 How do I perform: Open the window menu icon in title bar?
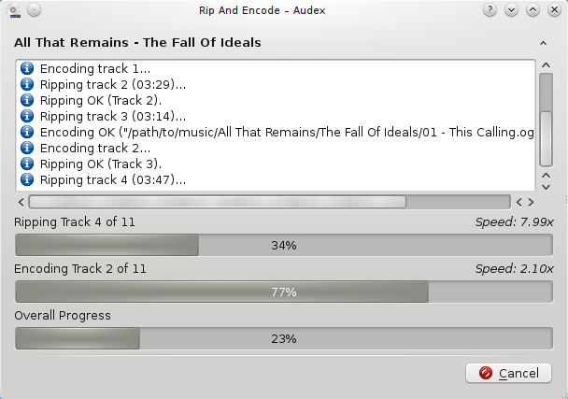coord(13,9)
